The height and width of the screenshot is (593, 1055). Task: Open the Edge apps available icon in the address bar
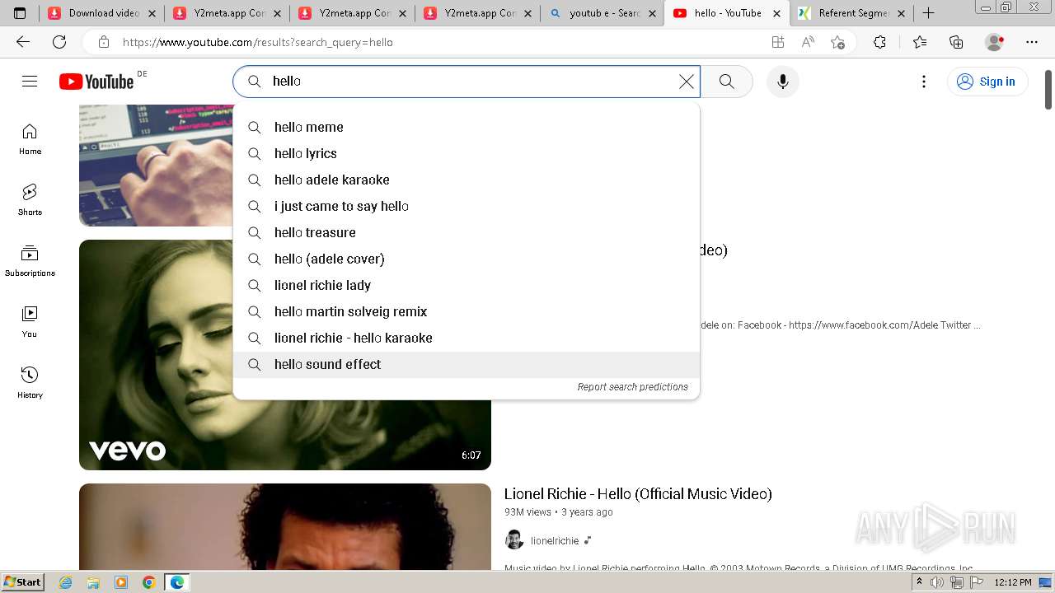(x=778, y=42)
